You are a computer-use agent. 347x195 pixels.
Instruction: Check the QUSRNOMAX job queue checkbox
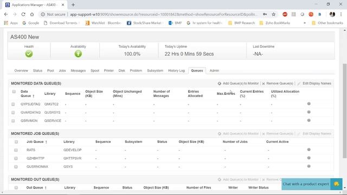(16, 167)
